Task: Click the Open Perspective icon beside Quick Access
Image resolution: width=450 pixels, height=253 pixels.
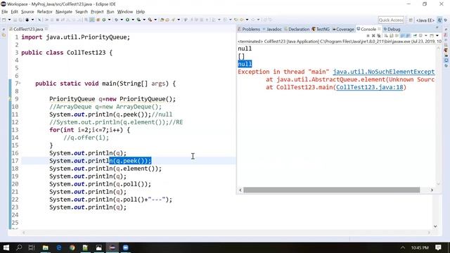Action: (411, 20)
